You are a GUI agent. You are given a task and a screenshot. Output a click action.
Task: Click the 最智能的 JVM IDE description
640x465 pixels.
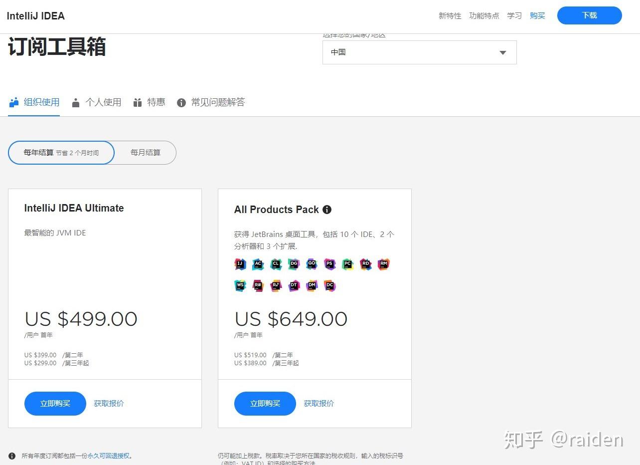55,232
